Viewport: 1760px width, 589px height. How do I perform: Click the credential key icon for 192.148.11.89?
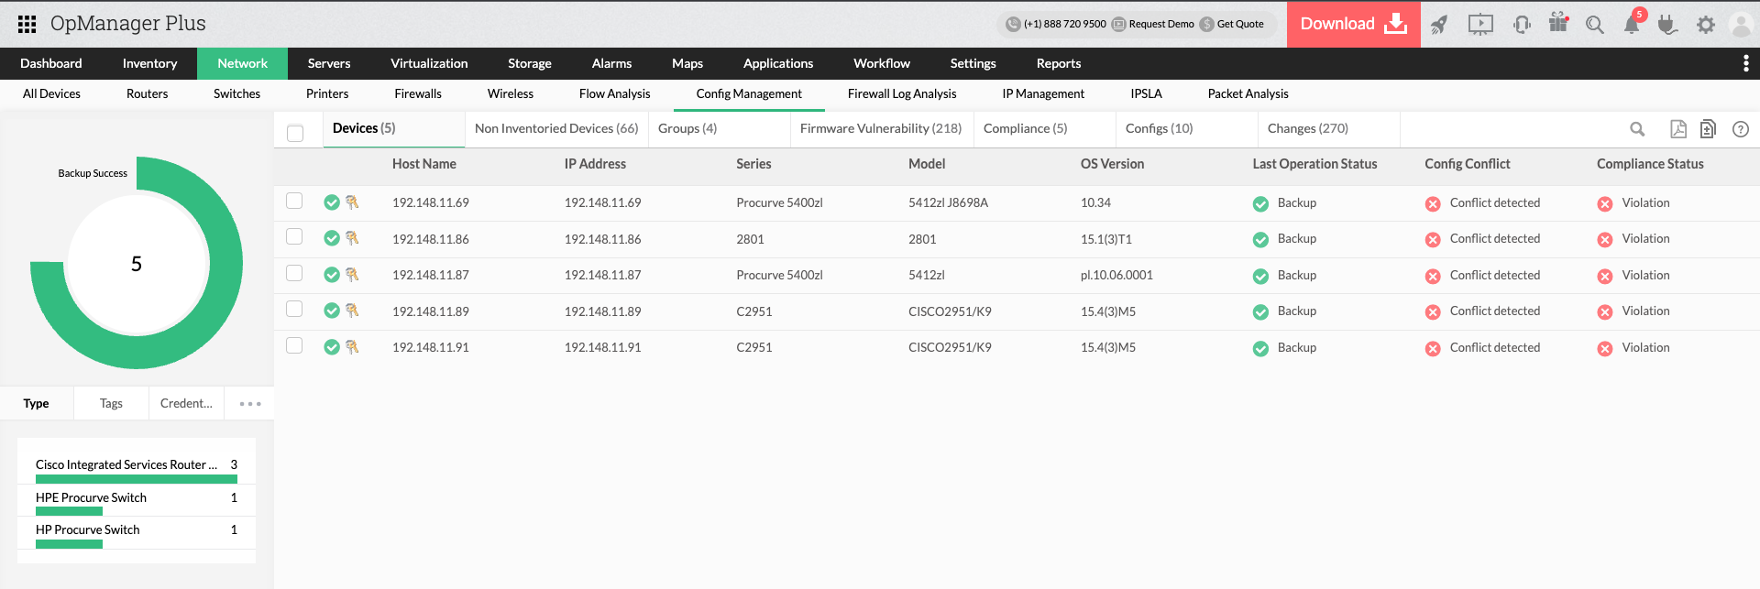click(x=352, y=311)
